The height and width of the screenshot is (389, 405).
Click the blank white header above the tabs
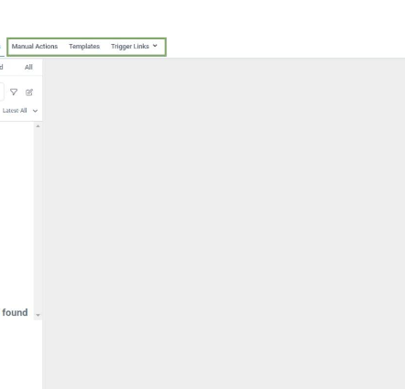pyautogui.click(x=202, y=18)
